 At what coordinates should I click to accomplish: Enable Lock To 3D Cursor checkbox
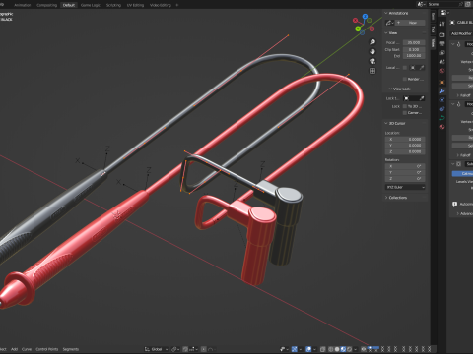coord(405,106)
